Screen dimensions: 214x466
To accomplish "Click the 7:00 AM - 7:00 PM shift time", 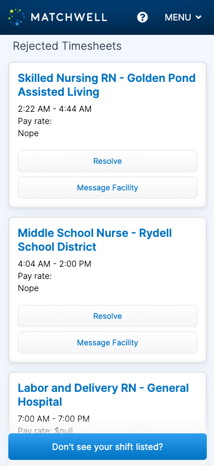I will pos(54,419).
